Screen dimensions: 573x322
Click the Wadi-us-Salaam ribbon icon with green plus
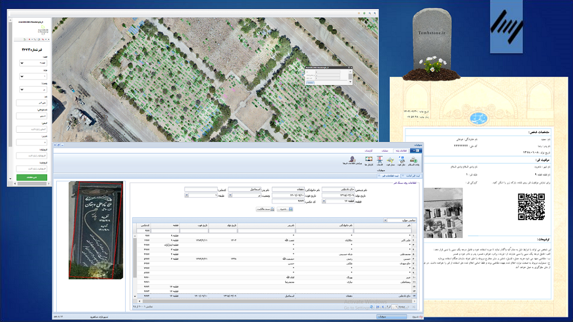pyautogui.click(x=413, y=161)
